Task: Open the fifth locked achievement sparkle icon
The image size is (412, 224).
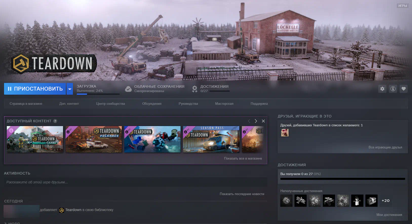Action: 343,201
